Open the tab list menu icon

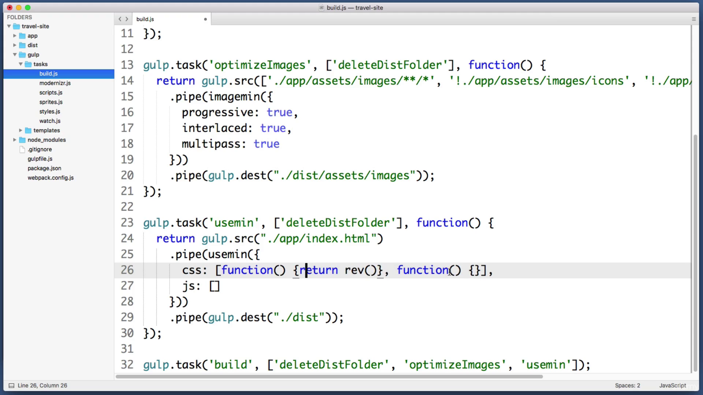coord(693,19)
